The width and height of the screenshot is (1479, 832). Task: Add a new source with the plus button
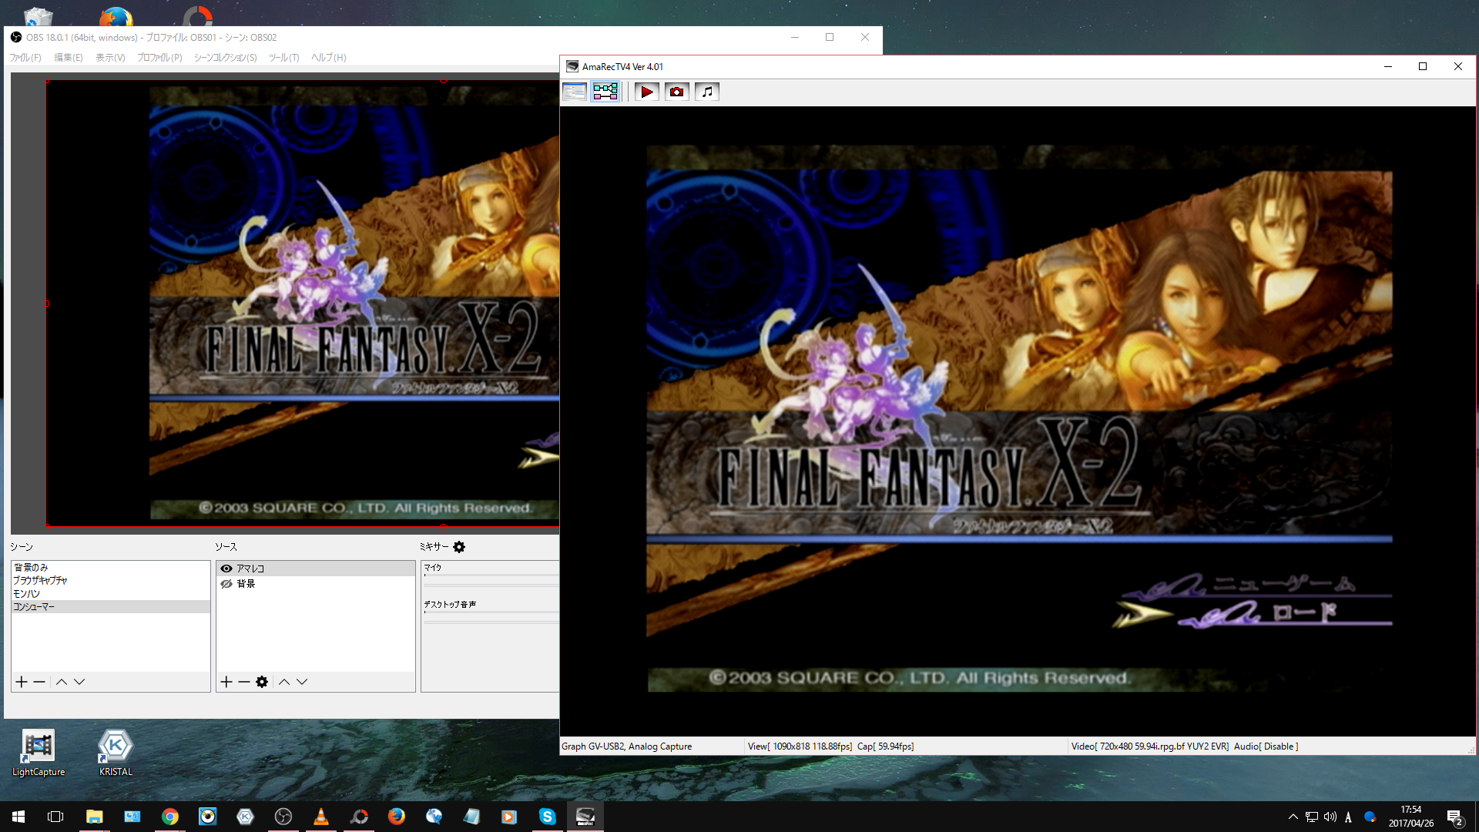pyautogui.click(x=226, y=682)
